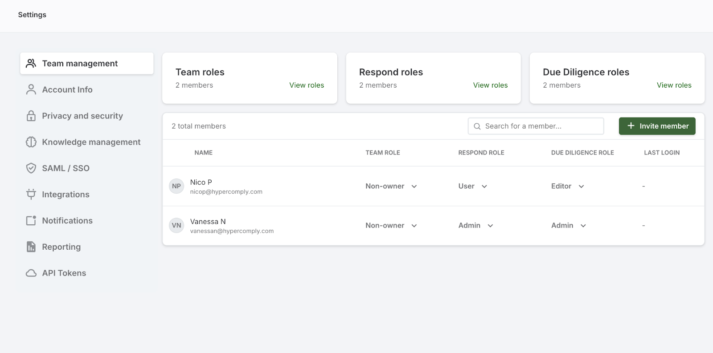Viewport: 713px width, 353px height.
Task: Click the Account Info person icon
Action: pyautogui.click(x=31, y=89)
